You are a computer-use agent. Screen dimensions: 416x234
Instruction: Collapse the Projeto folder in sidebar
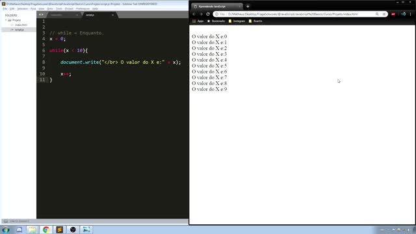coord(6,20)
